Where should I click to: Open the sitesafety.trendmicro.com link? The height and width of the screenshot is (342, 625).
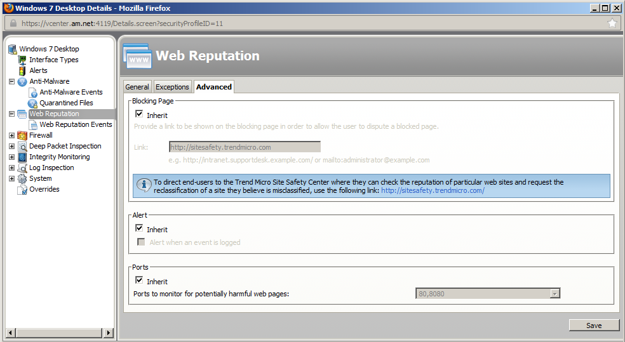[433, 190]
